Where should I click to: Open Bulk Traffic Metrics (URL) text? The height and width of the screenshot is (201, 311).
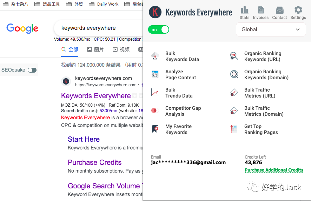coord(260,93)
